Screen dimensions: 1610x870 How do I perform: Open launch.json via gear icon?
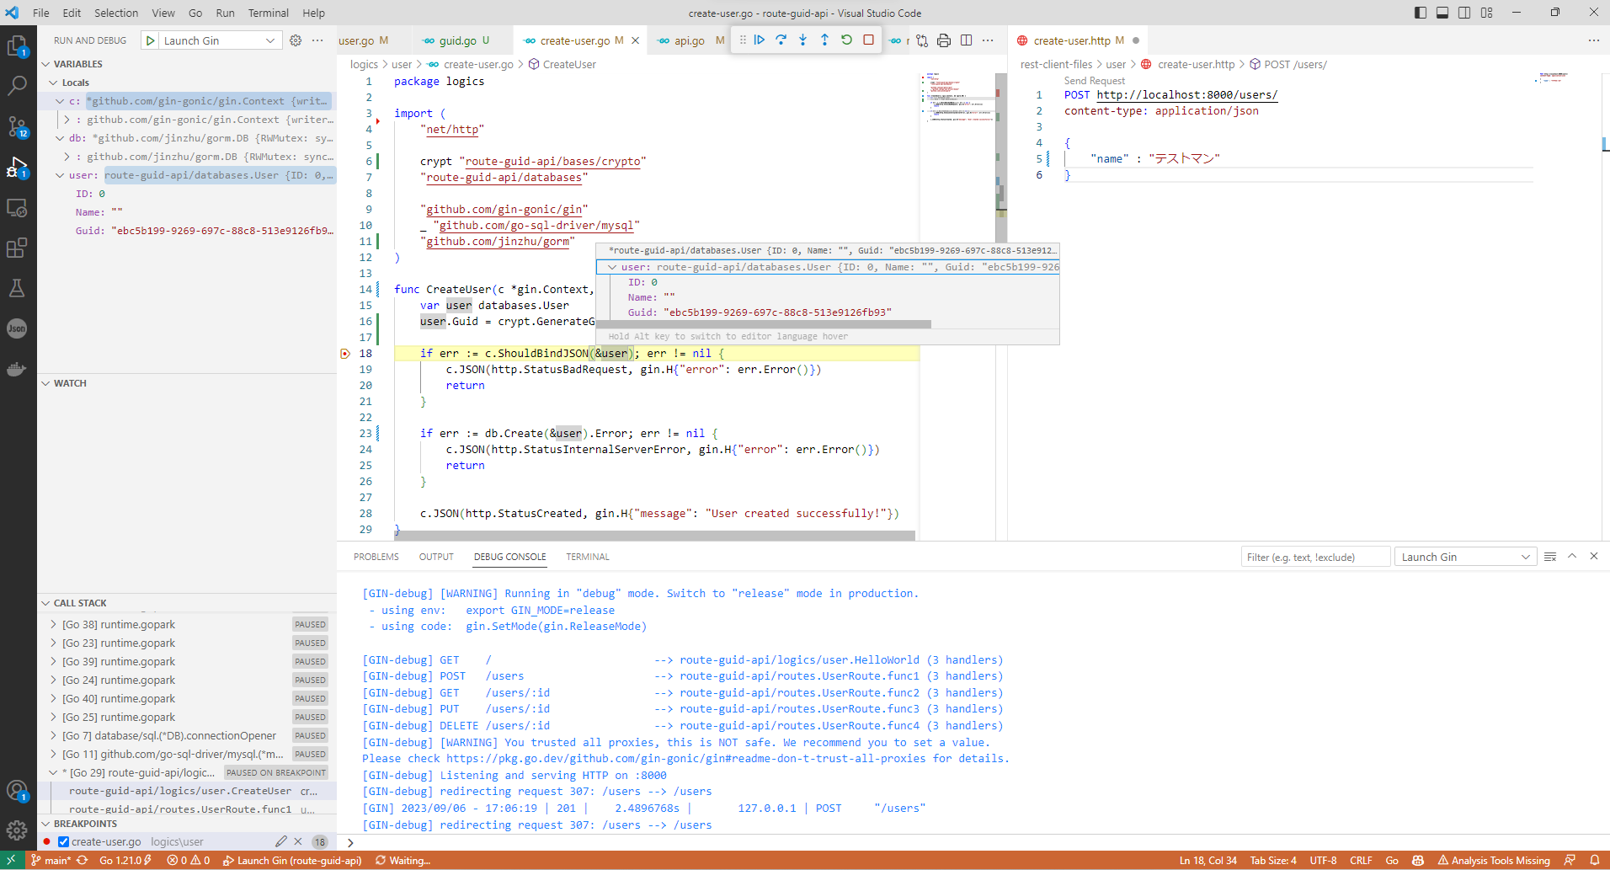click(x=296, y=40)
